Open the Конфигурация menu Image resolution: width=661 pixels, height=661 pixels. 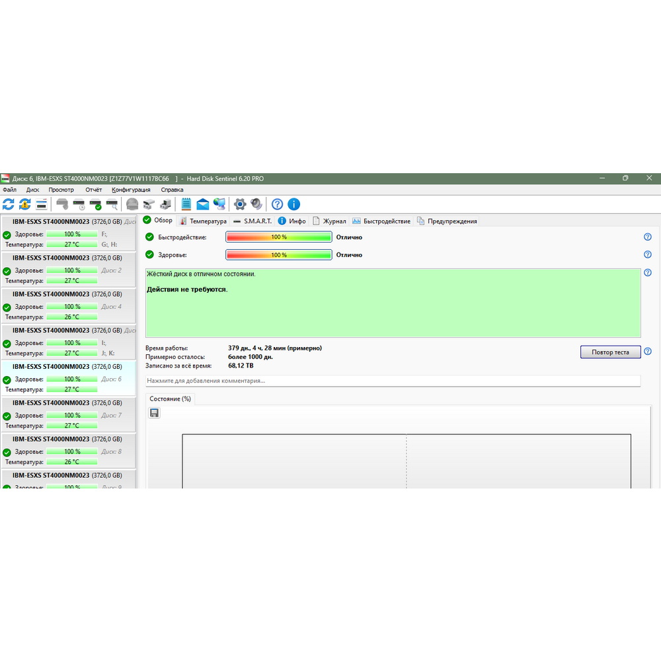click(x=131, y=190)
